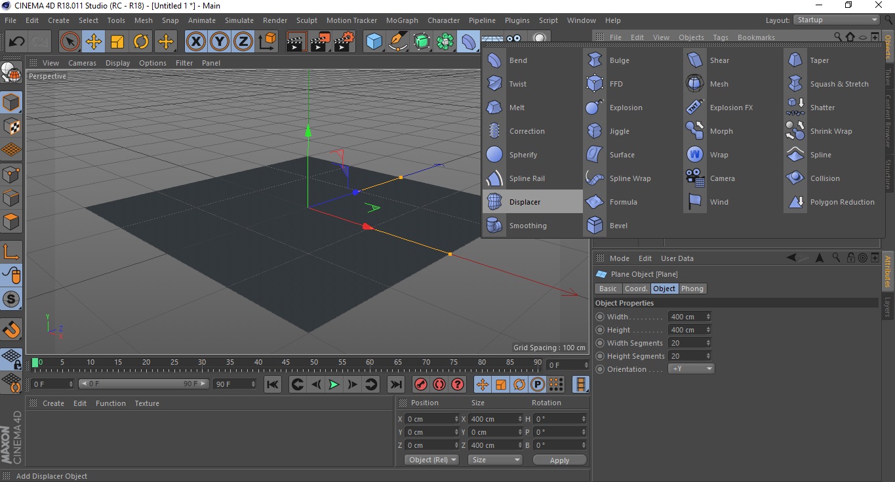
Task: Add a Twist deformer
Action: [532, 84]
